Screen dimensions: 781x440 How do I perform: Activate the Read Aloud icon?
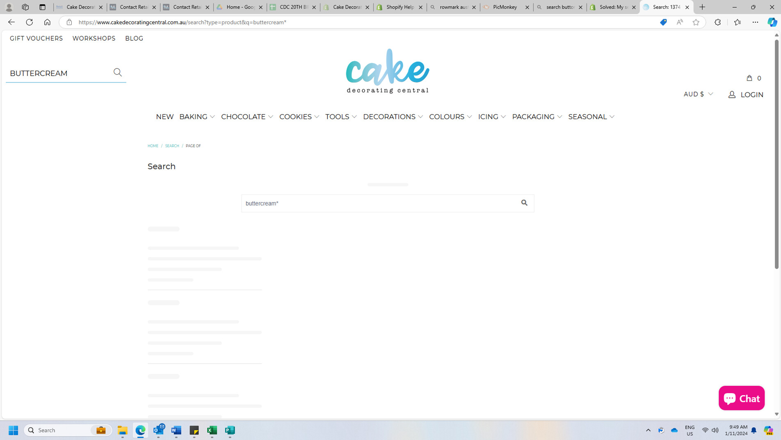pos(680,22)
